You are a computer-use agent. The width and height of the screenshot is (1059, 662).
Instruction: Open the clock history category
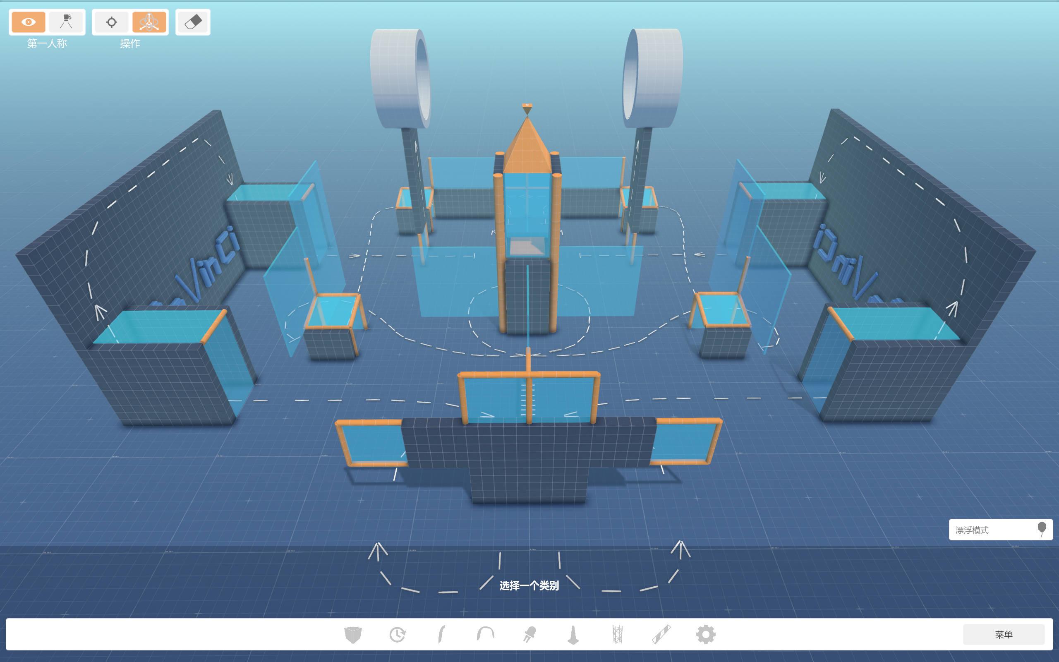coord(398,634)
